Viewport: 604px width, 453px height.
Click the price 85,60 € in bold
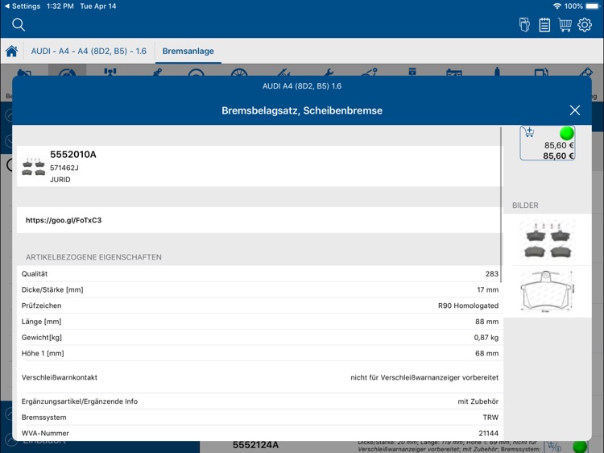[x=559, y=156]
